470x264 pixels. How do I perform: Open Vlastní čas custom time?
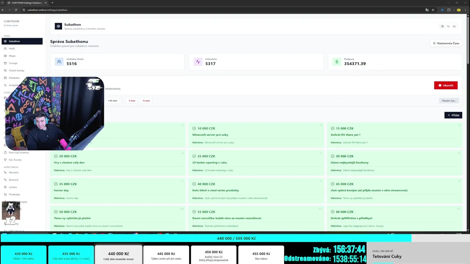point(449,100)
